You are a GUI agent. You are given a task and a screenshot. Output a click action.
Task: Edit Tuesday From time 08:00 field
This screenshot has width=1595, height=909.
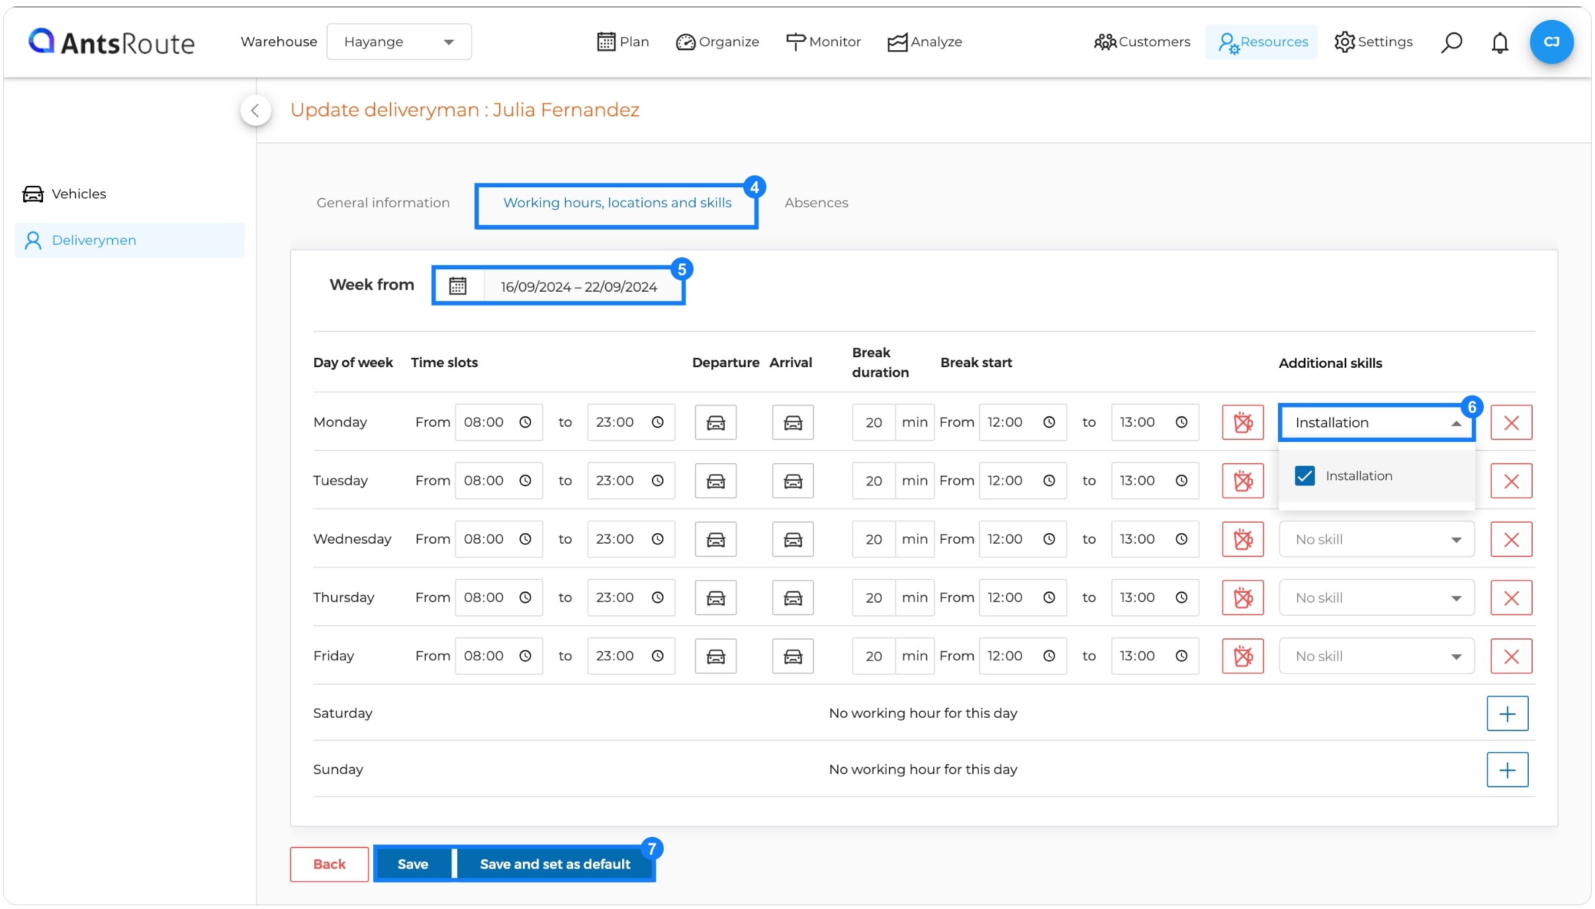click(498, 480)
